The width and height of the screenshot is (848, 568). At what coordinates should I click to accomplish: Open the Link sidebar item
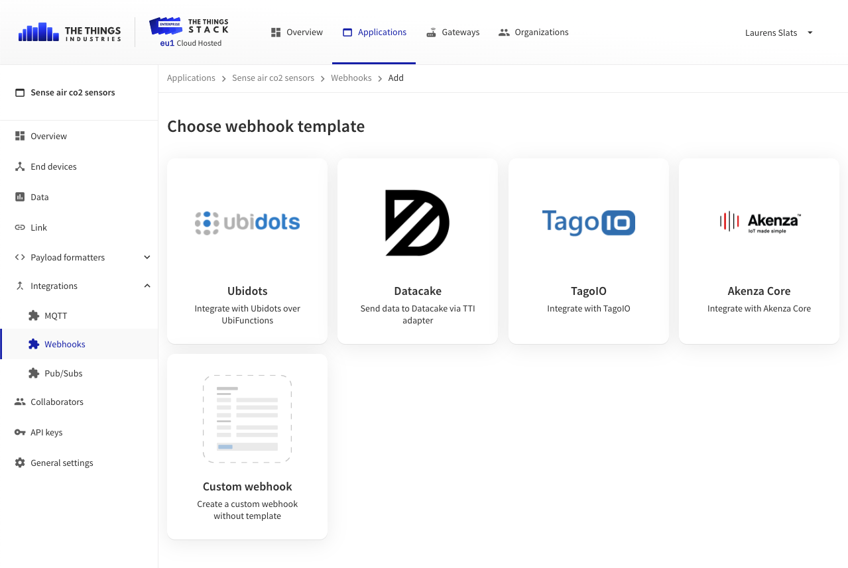[79, 227]
